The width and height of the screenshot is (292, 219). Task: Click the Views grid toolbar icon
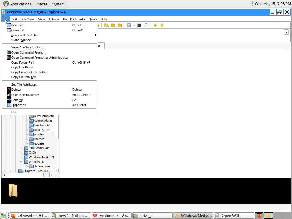pyautogui.click(x=129, y=25)
